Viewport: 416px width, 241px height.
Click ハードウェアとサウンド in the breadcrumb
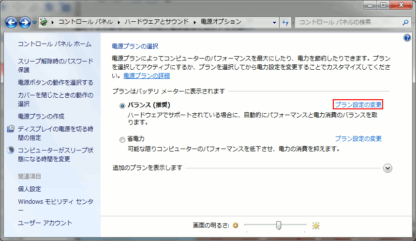coord(157,22)
